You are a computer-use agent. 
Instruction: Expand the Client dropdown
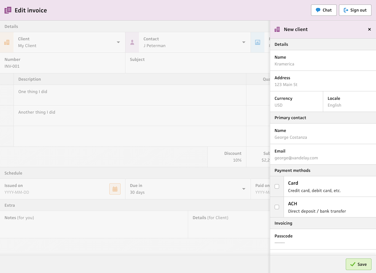(x=118, y=42)
